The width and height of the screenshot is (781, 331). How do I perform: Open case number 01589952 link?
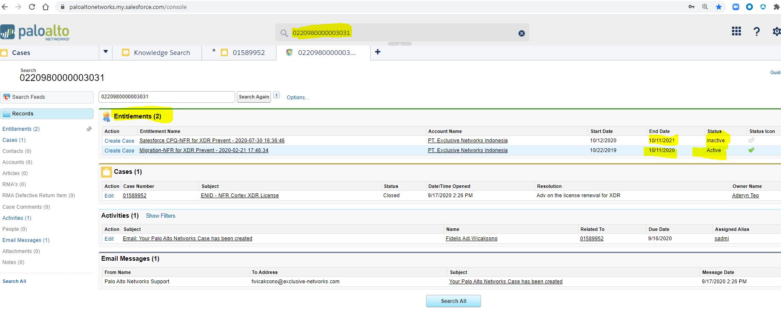(x=135, y=196)
